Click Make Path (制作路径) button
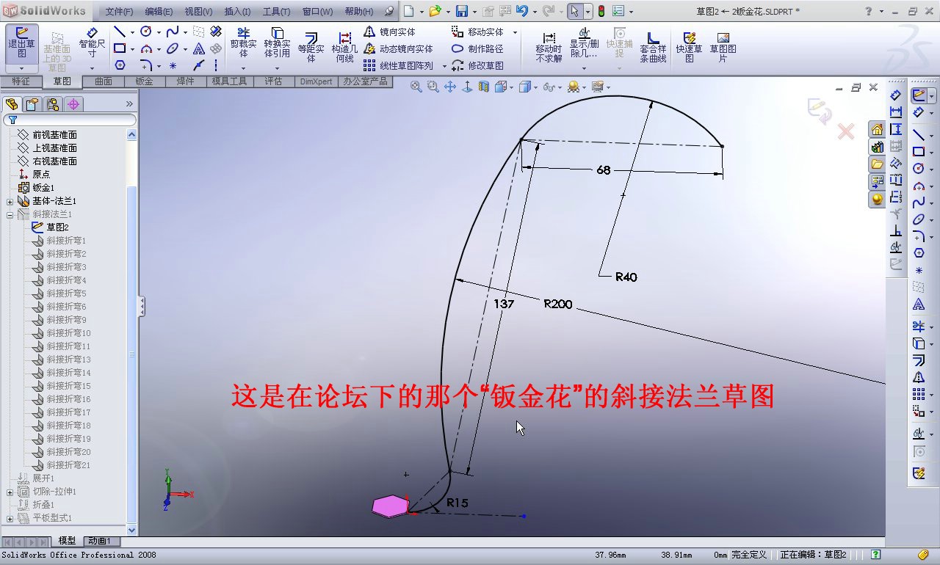 (x=478, y=49)
